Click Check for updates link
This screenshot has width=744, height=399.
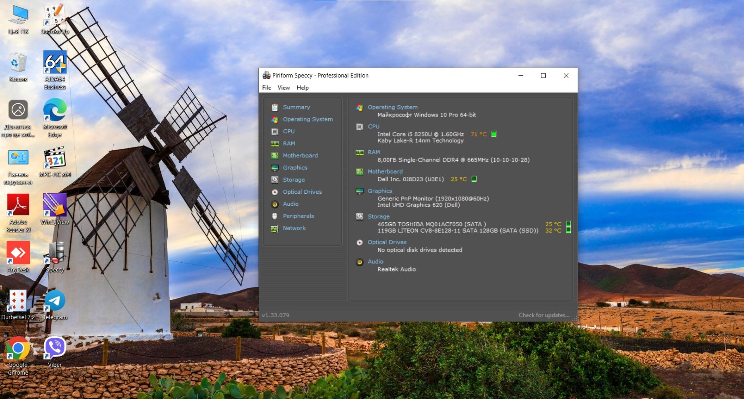click(544, 315)
